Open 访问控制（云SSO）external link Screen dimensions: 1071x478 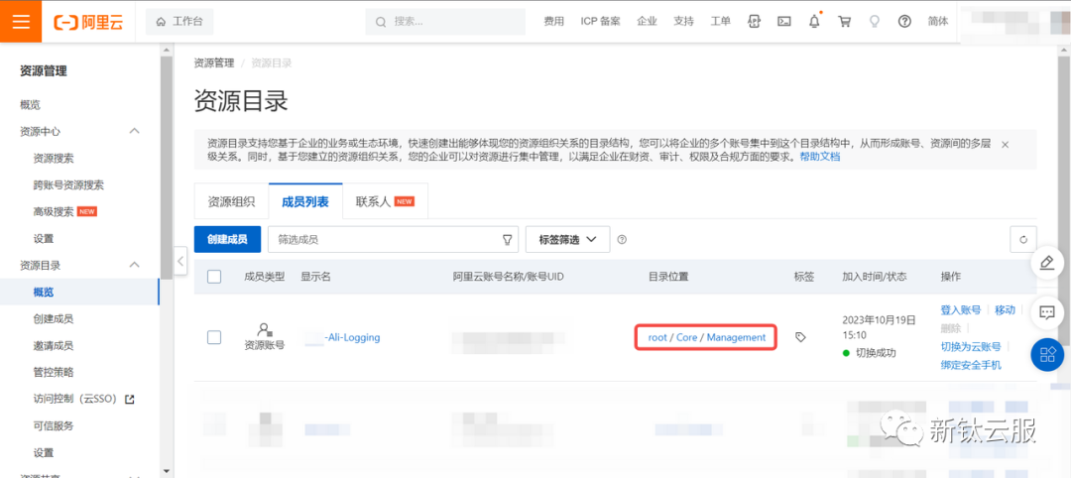(x=83, y=399)
